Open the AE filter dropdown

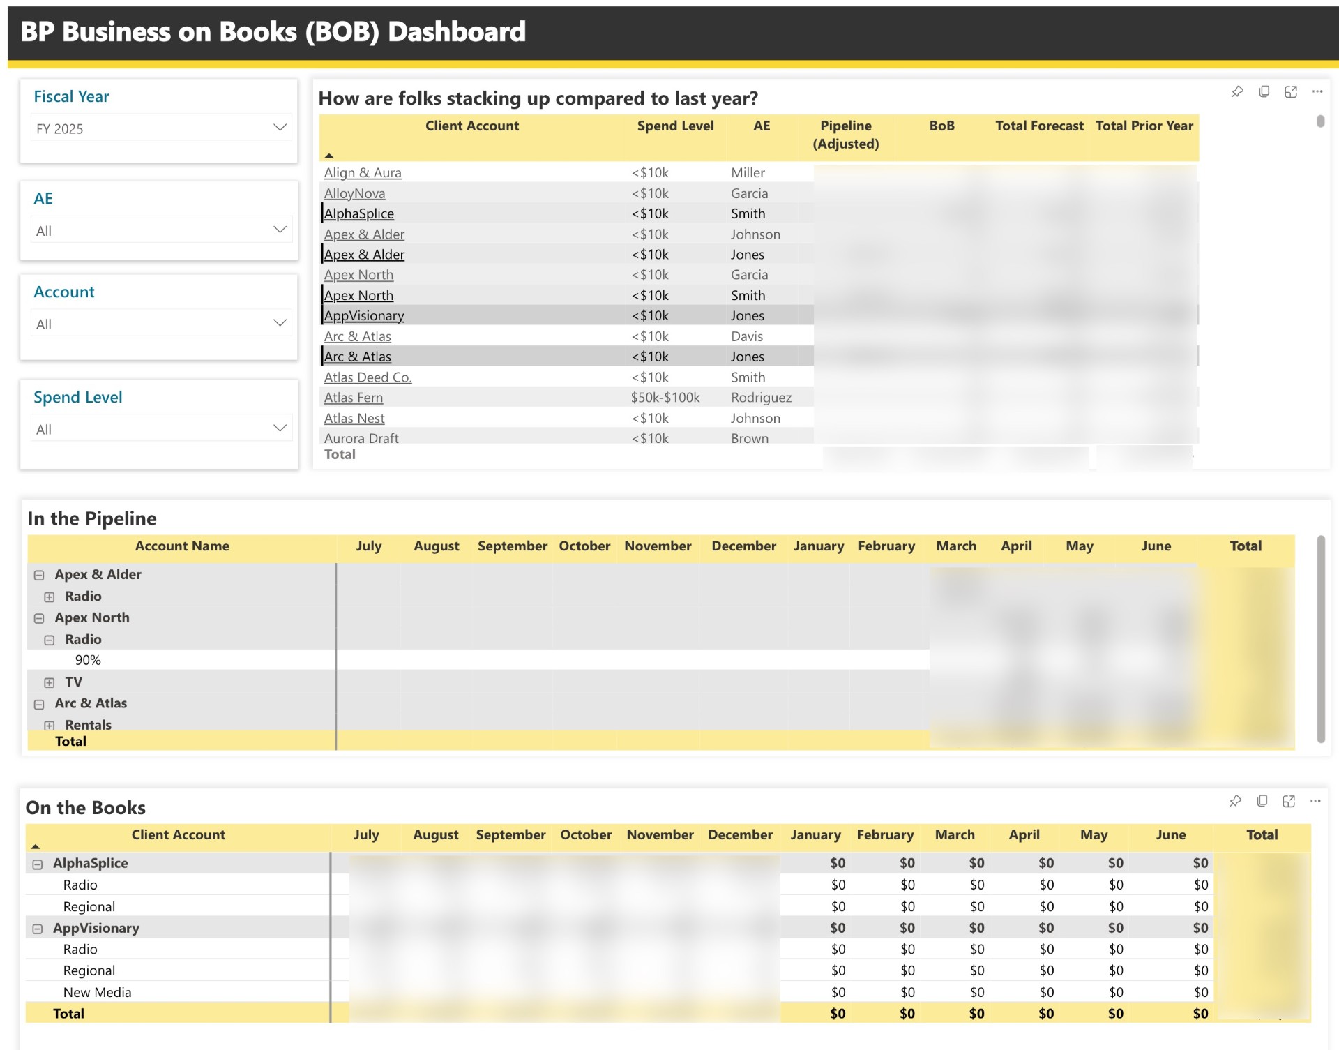pos(160,230)
